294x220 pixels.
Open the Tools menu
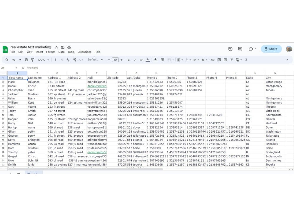[x=71, y=52]
